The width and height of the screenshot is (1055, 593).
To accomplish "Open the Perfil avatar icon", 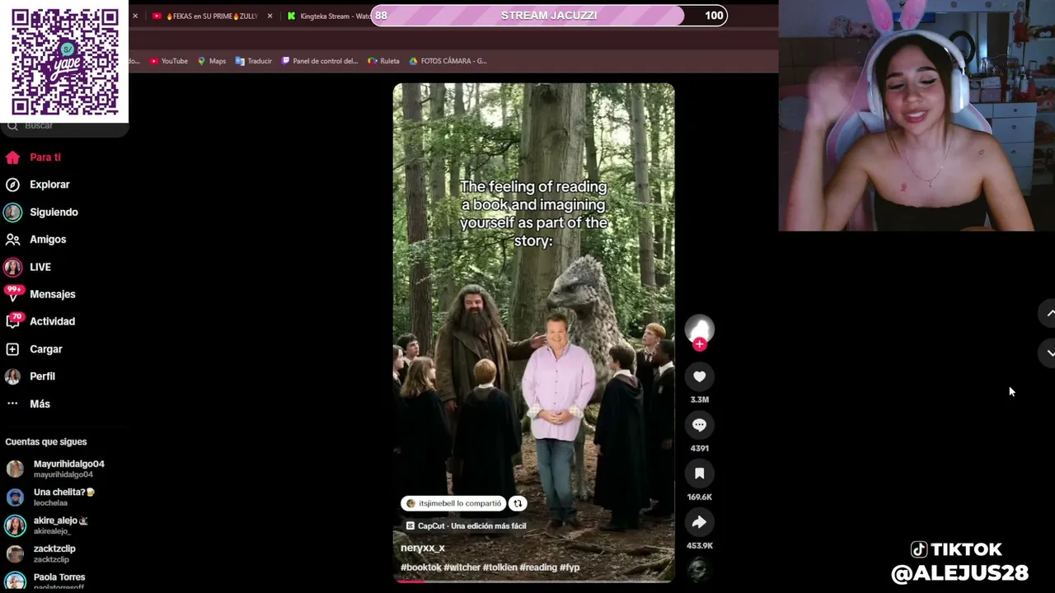I will point(12,376).
